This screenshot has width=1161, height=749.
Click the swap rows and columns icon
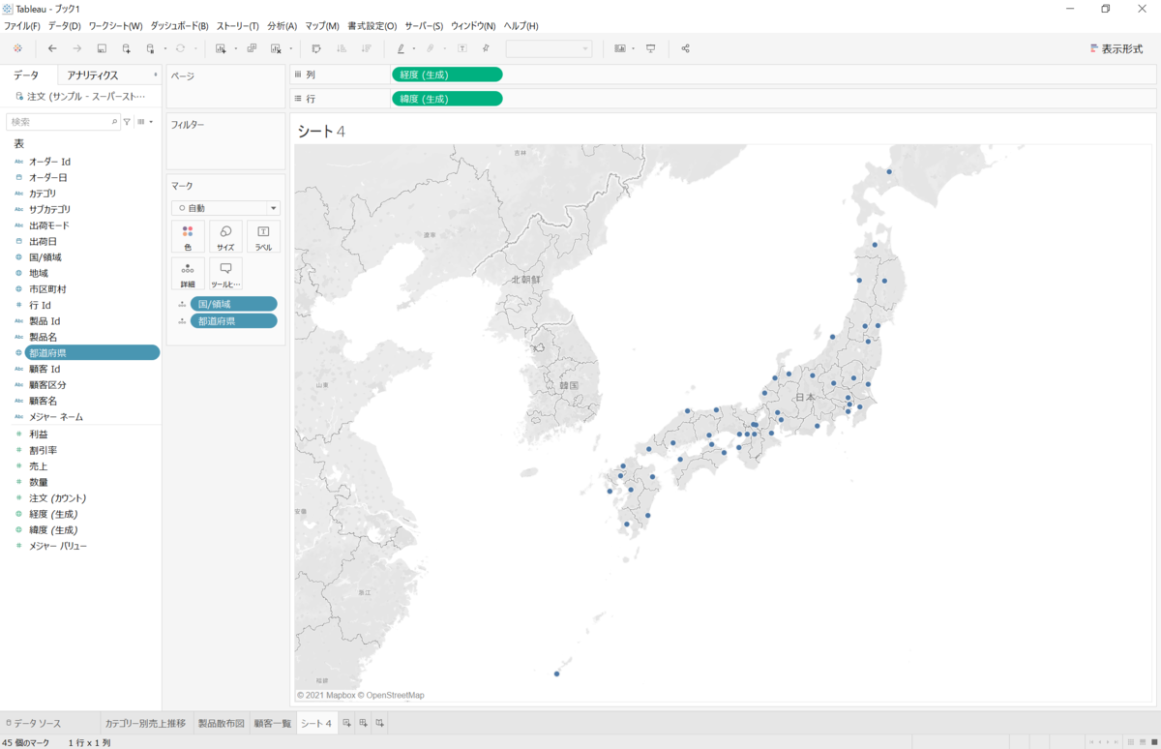pos(316,48)
